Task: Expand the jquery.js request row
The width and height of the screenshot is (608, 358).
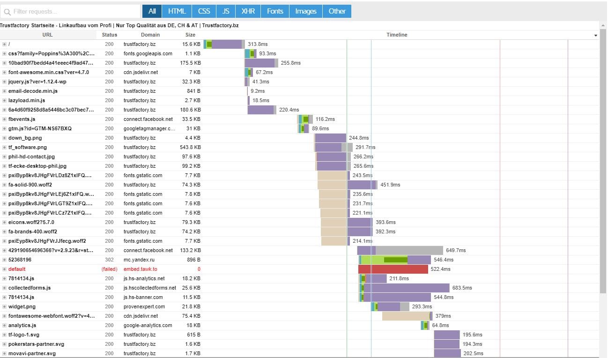Action: point(4,82)
